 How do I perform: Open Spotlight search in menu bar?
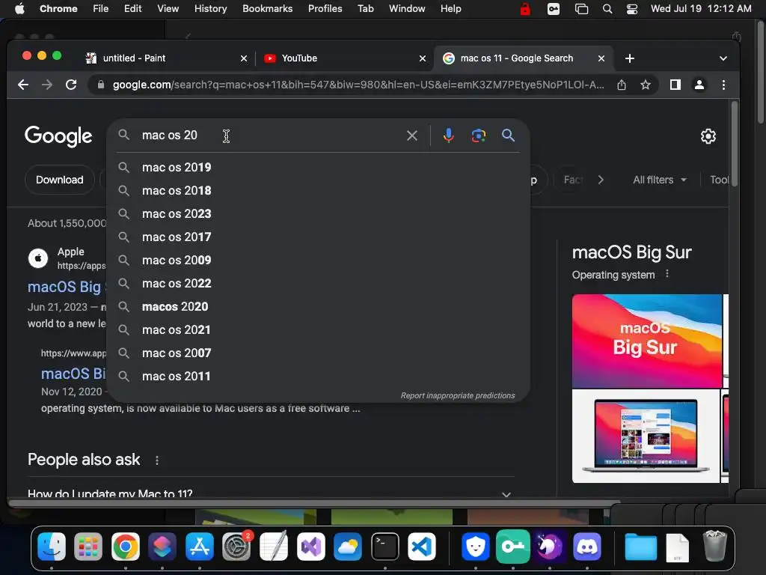point(607,9)
